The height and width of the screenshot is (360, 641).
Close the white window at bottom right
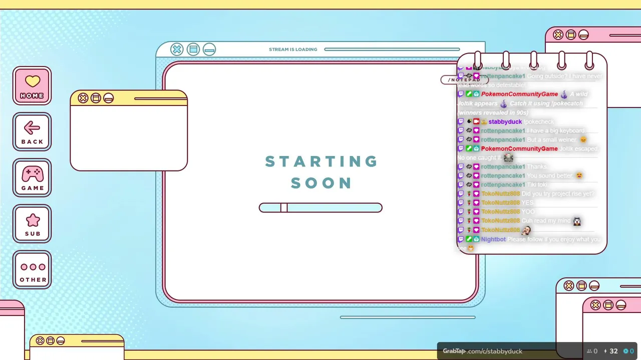click(569, 285)
